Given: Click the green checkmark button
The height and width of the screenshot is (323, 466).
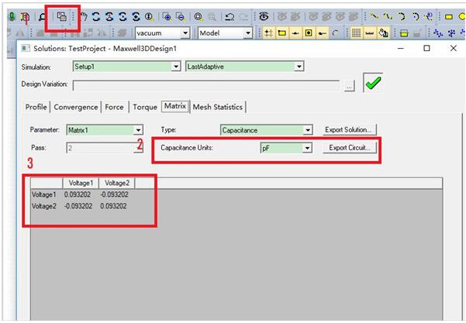Looking at the screenshot, I should pos(373,83).
